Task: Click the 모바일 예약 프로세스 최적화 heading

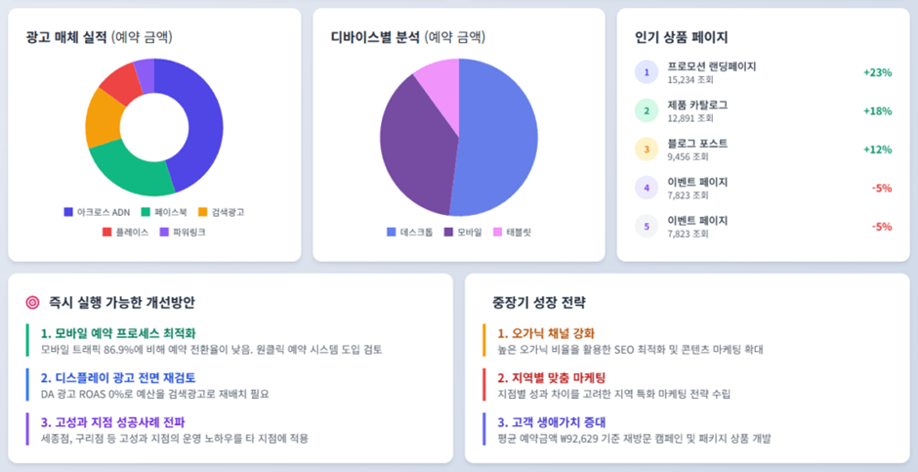Action: point(118,333)
